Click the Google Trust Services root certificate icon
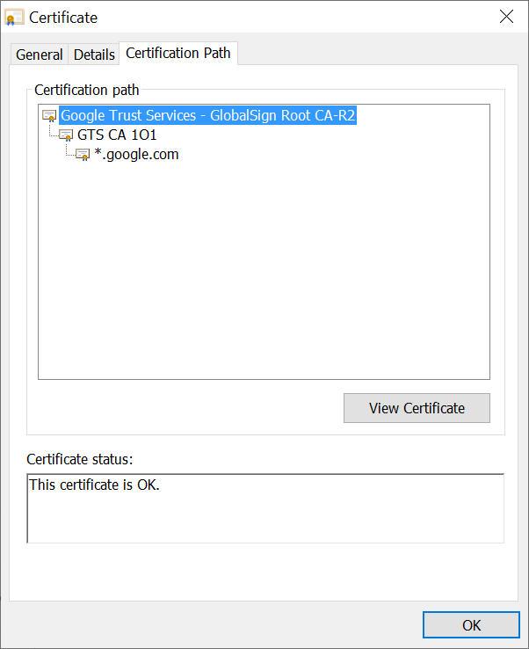The image size is (529, 649). click(x=49, y=115)
